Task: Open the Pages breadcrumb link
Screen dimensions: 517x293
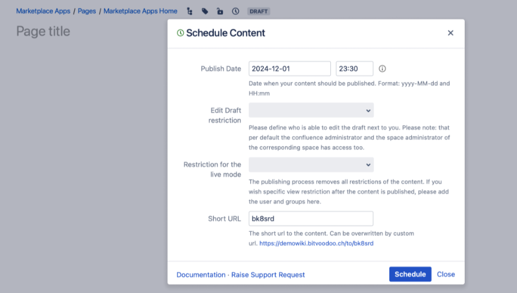Action: (87, 11)
